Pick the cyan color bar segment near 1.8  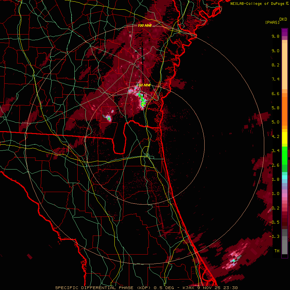285,177
